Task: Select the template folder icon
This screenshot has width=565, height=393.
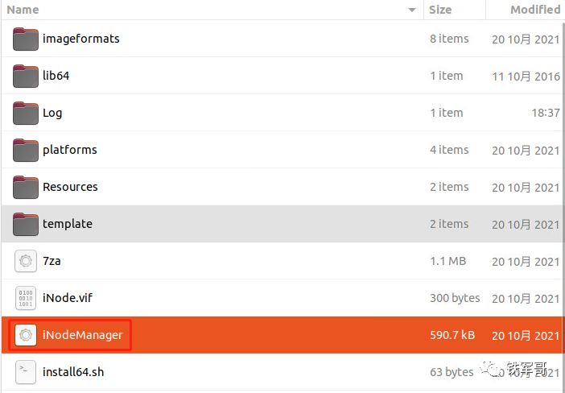Action: pyautogui.click(x=26, y=224)
